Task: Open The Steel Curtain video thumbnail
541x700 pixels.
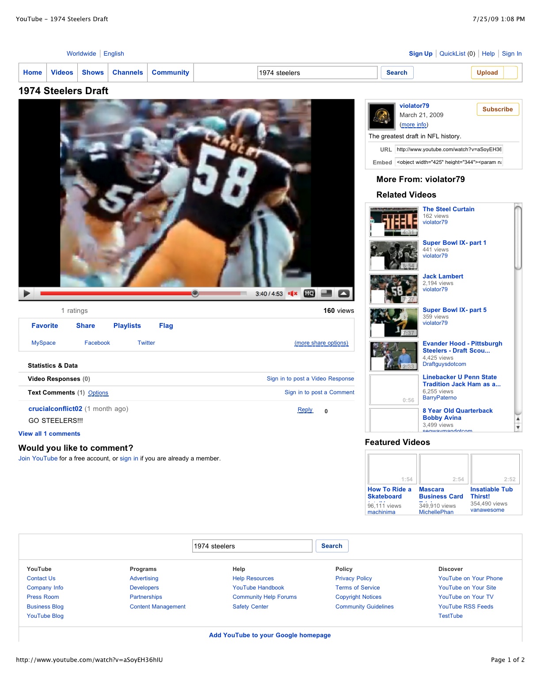Action: tap(394, 222)
